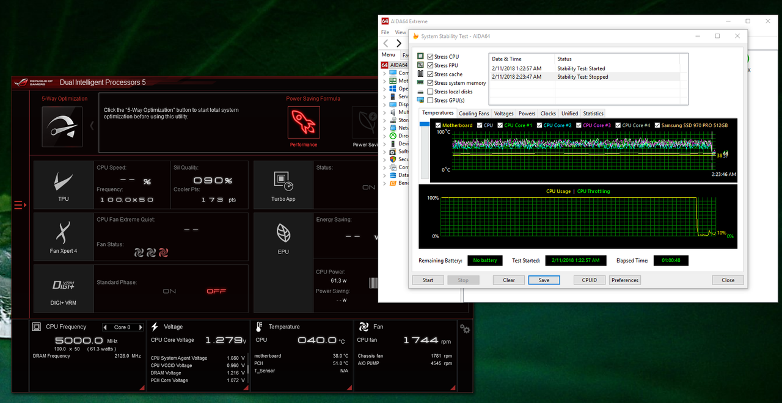782x403 pixels.
Task: Uncheck the Stress FPU checkbox
Action: click(x=431, y=65)
